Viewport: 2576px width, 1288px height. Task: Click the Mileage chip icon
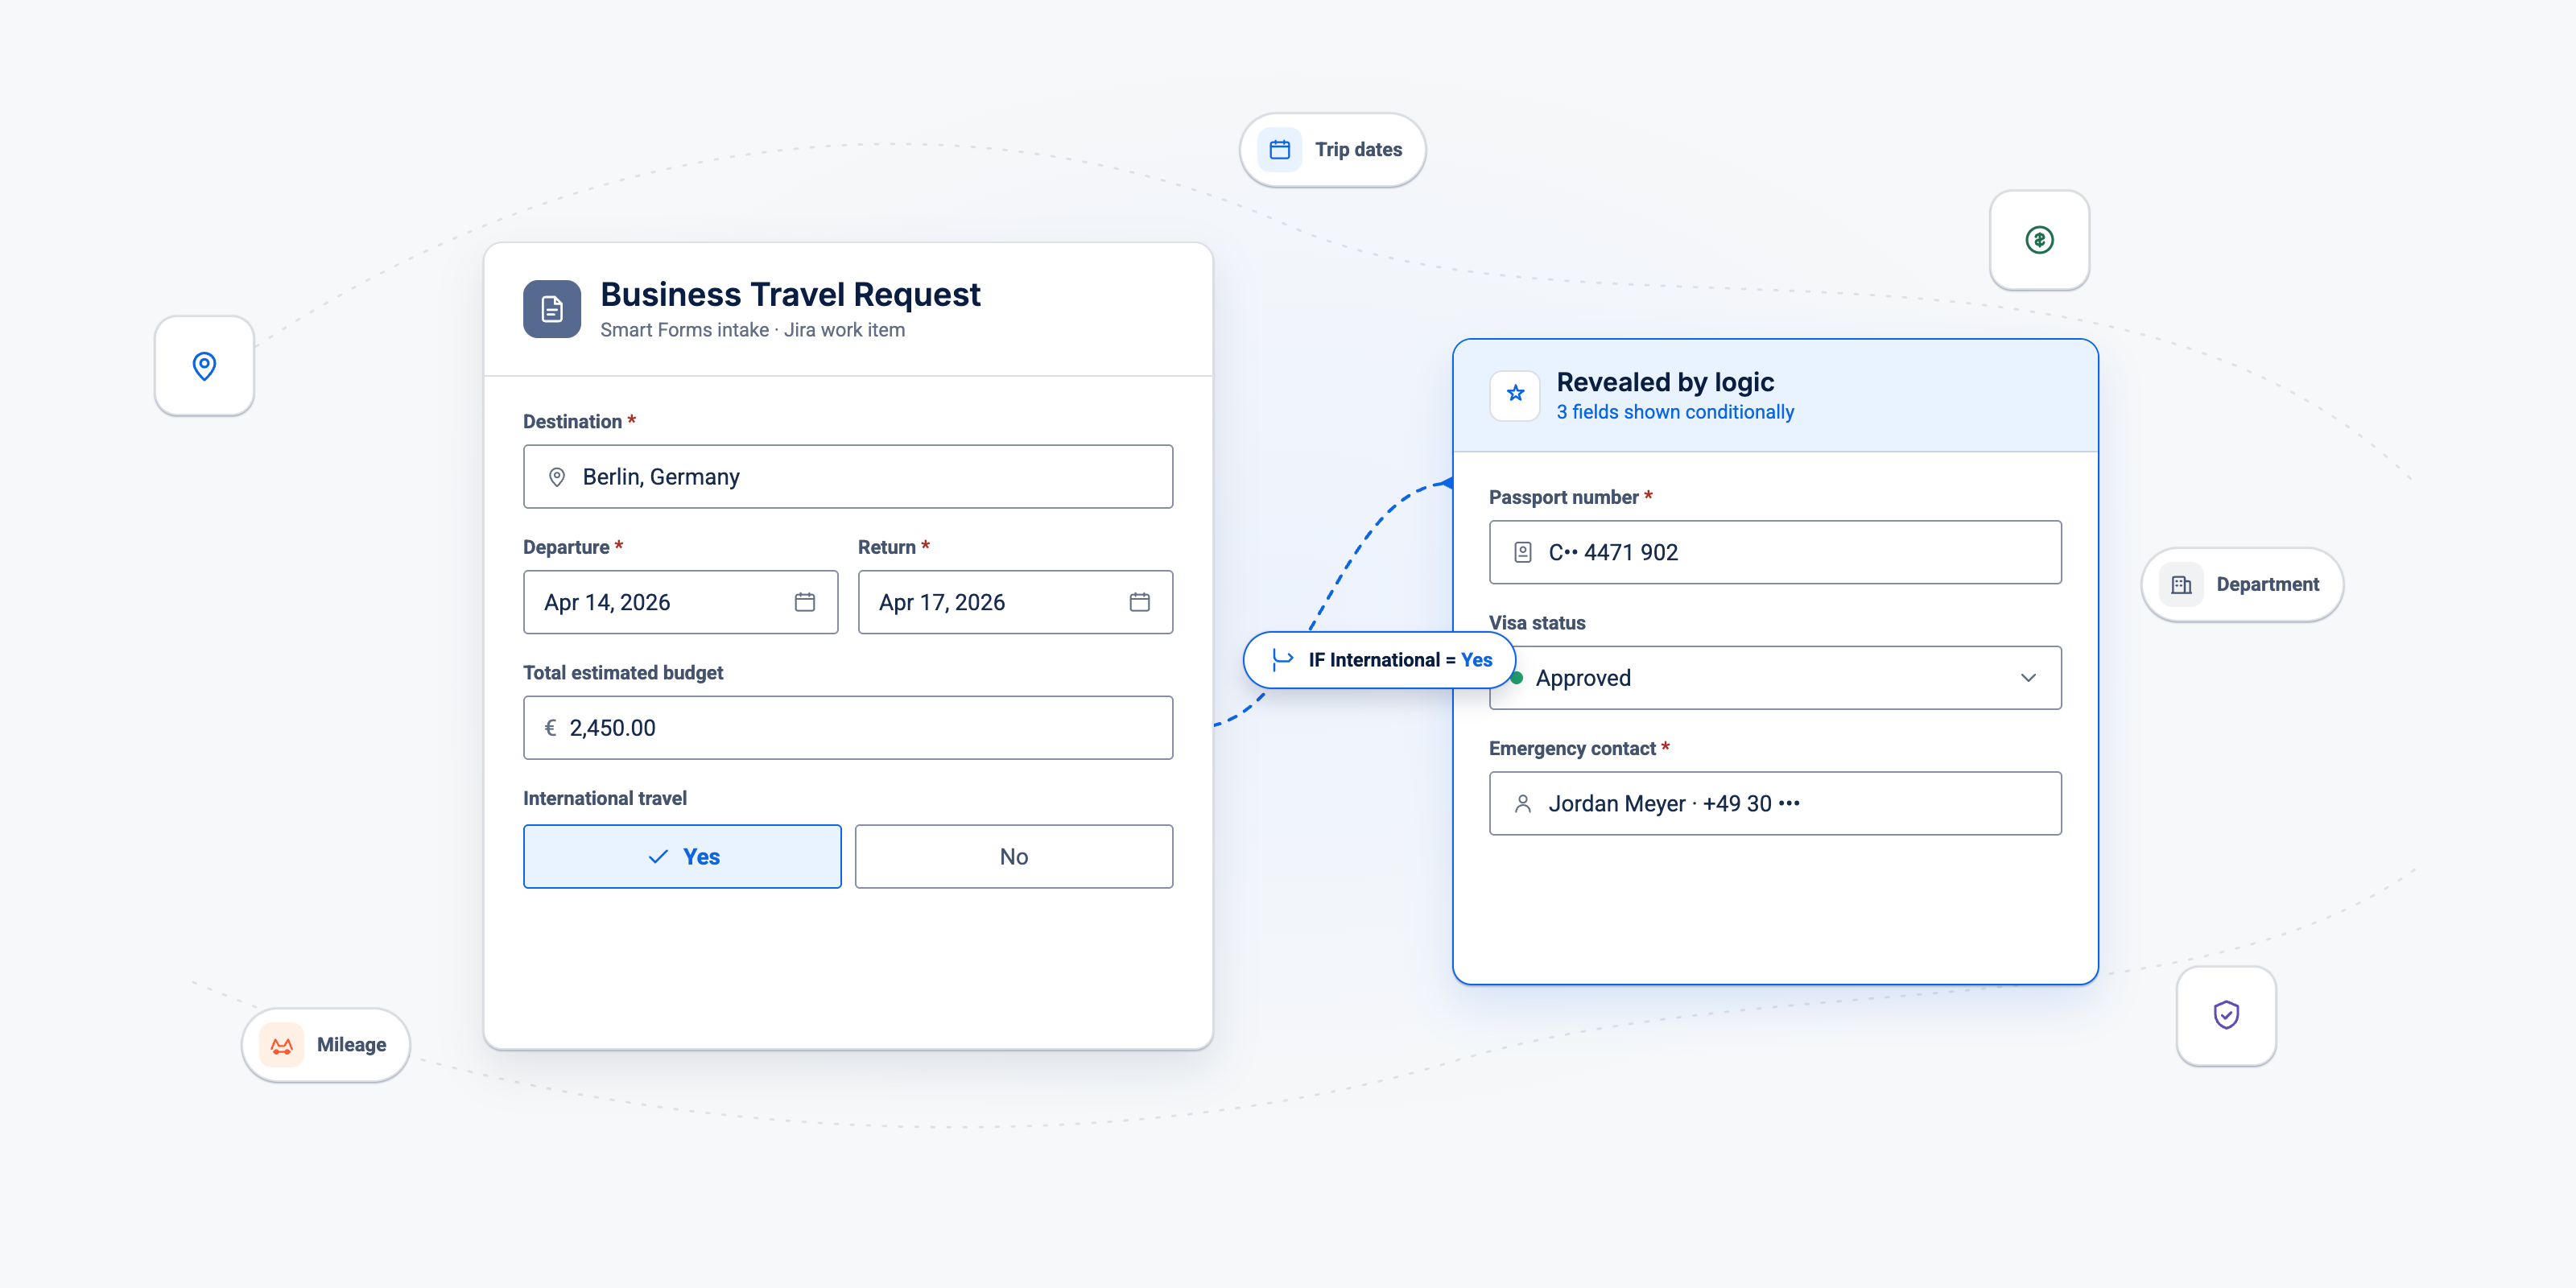click(282, 1045)
